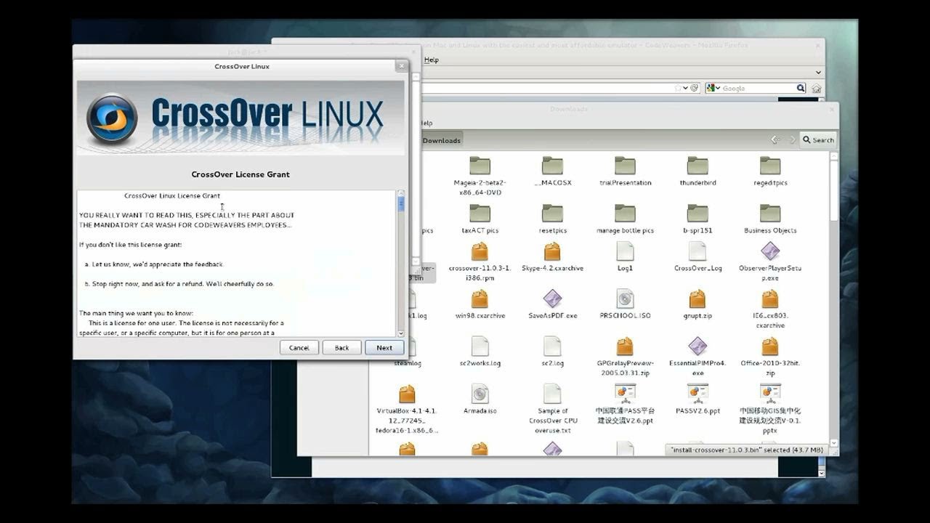The height and width of the screenshot is (523, 930).
Task: Select the PASSV2.6.ppt presentation icon
Action: click(x=697, y=394)
